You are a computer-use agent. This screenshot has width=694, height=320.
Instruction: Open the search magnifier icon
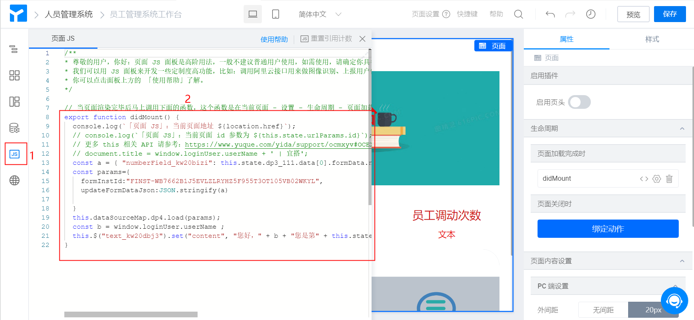pyautogui.click(x=518, y=14)
